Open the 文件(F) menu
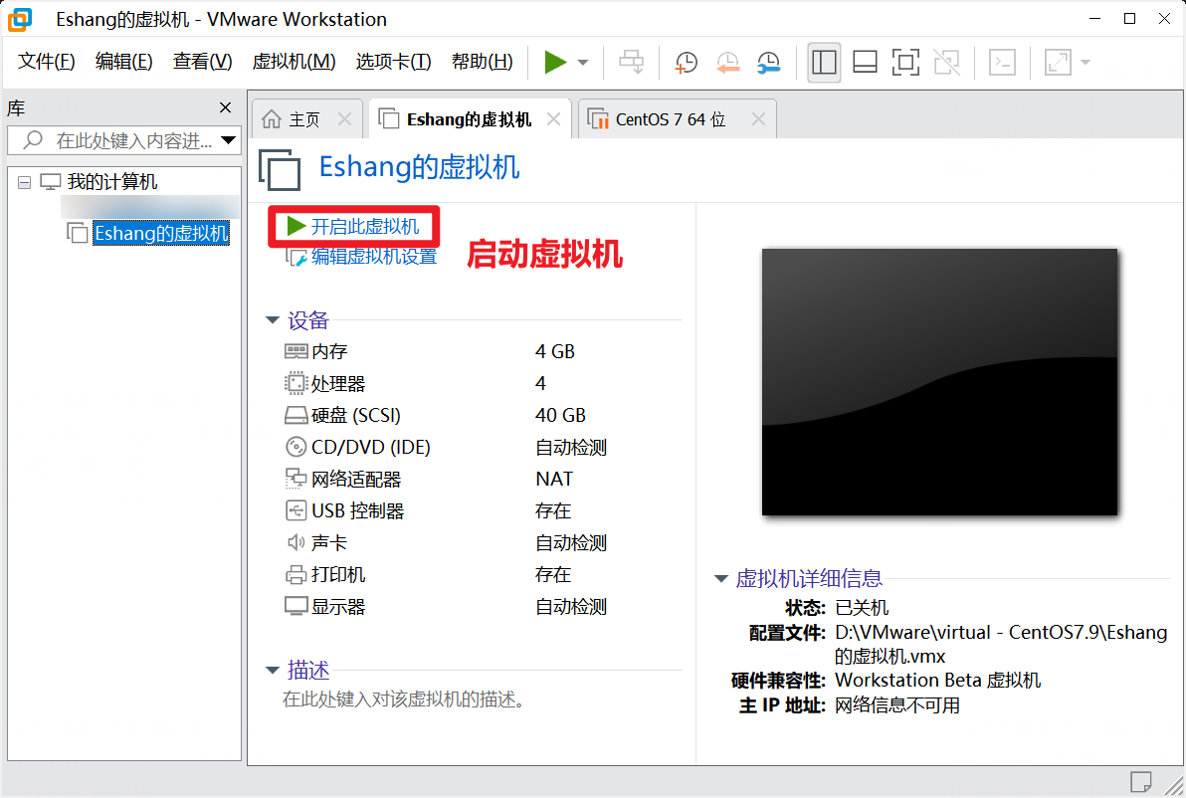1186x798 pixels. click(x=46, y=62)
